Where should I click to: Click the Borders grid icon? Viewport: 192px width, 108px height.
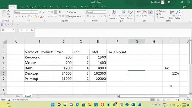coord(29,16)
